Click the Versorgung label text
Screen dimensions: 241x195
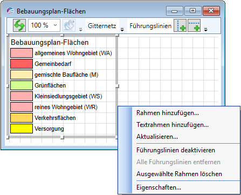[49, 129]
